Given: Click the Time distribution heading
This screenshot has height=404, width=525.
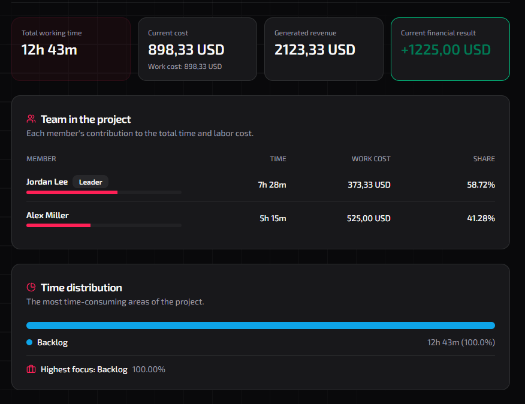Looking at the screenshot, I should pos(82,288).
